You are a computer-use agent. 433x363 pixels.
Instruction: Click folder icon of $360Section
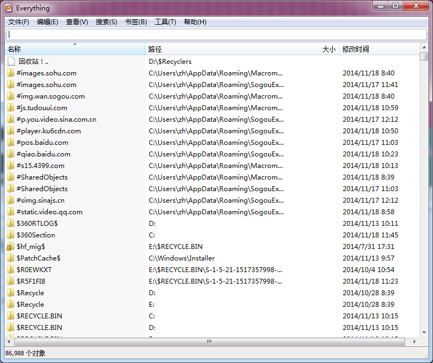[10, 235]
